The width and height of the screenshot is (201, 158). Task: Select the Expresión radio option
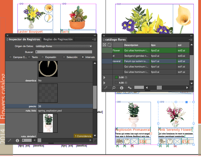[x=43, y=57]
